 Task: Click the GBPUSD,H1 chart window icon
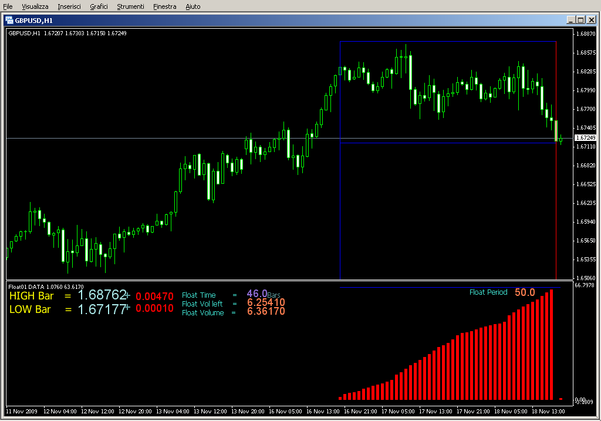(x=9, y=21)
